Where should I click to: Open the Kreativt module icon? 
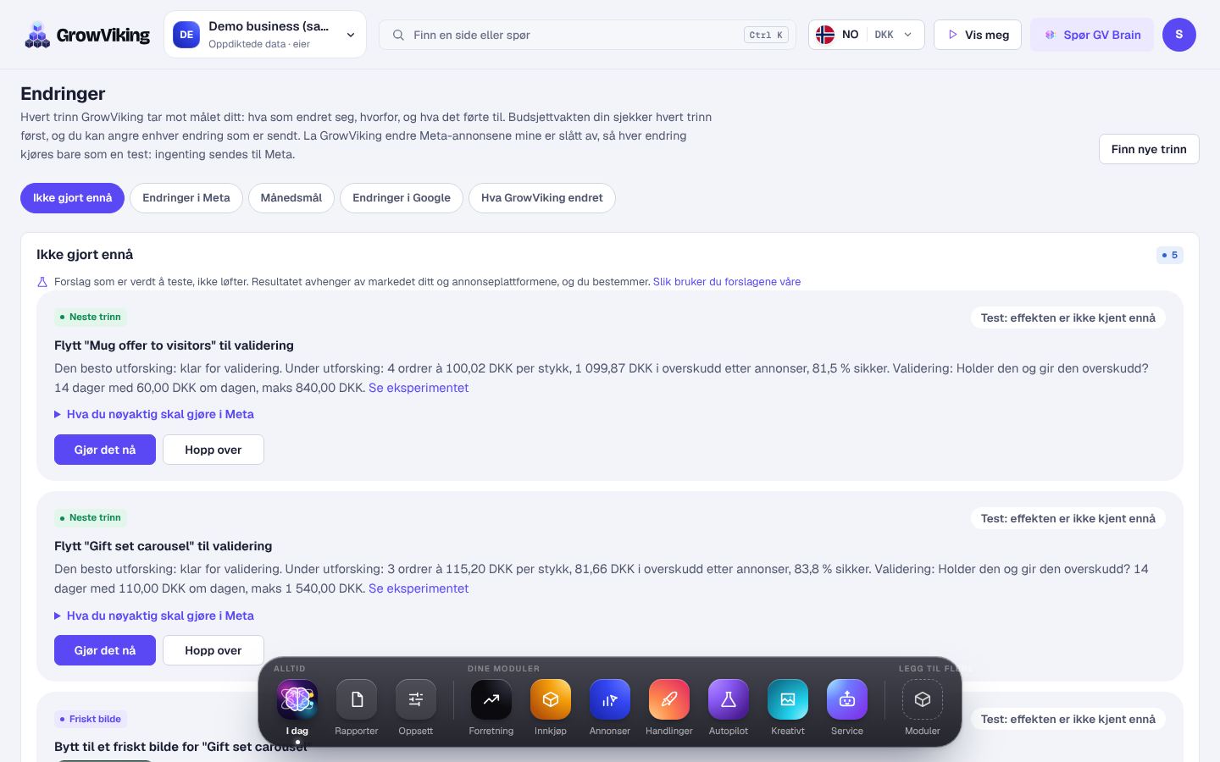click(x=788, y=699)
